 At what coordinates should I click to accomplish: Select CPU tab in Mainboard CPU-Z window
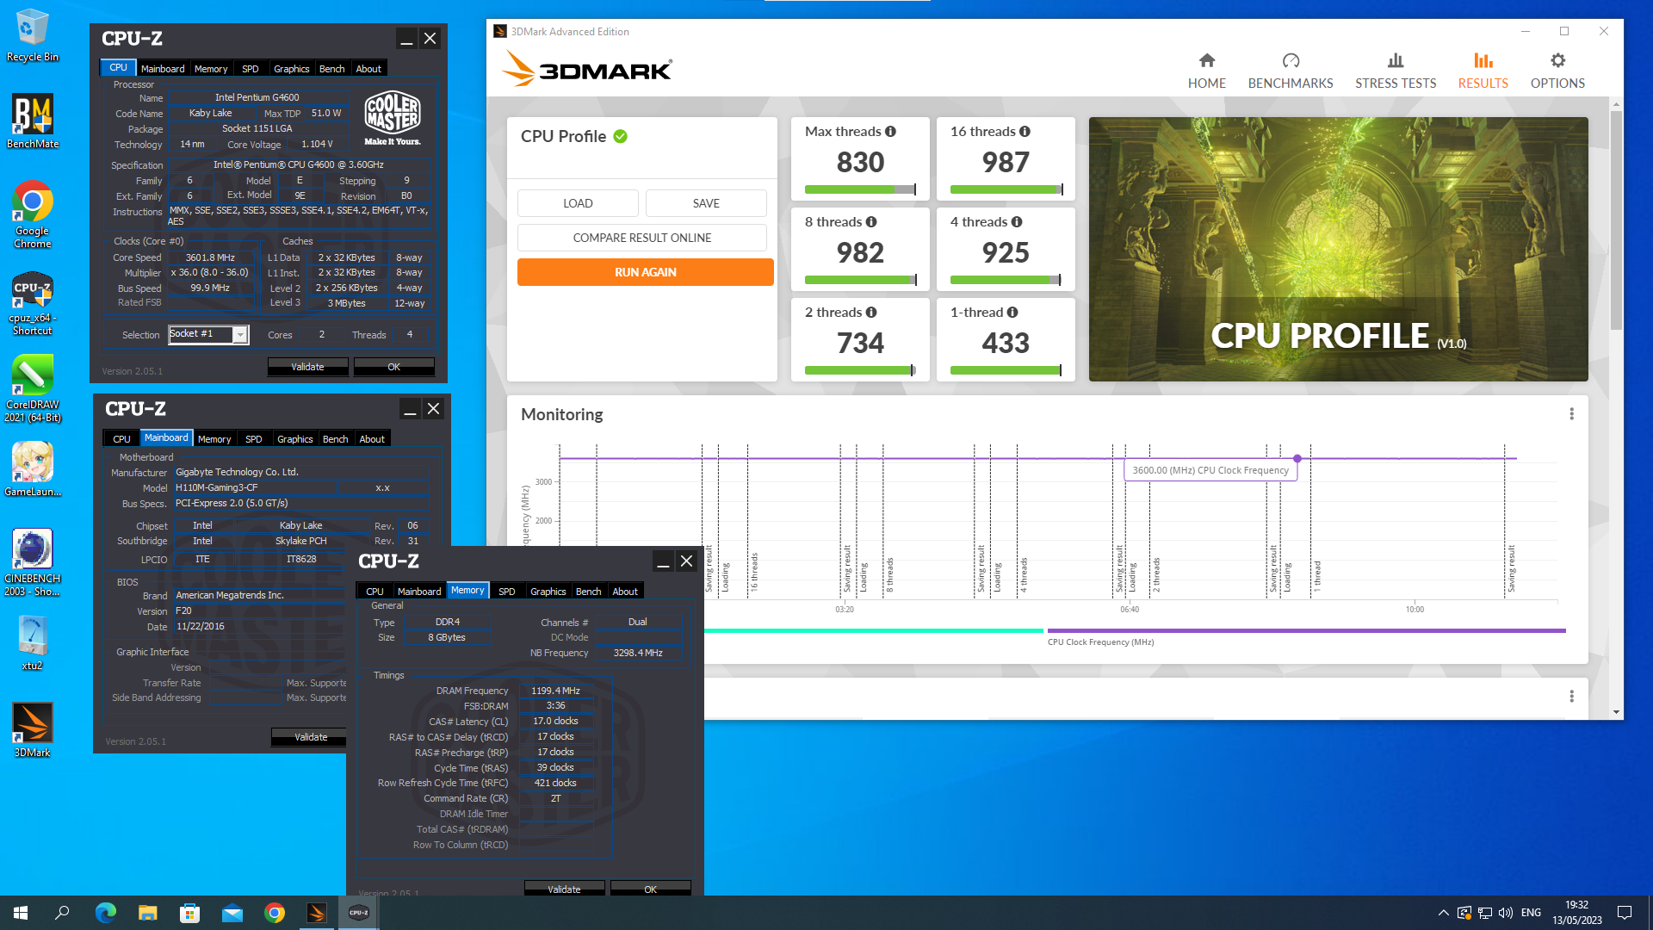(x=122, y=439)
